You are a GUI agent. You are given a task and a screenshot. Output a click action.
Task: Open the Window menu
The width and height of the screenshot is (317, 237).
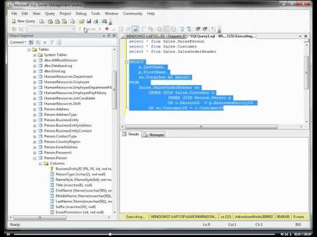click(112, 13)
